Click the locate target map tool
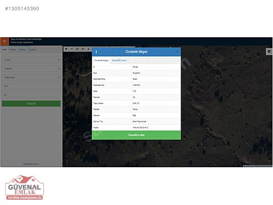 (83, 49)
